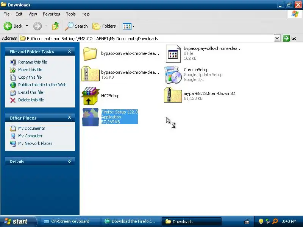
Task: Go up one folder level icon
Action: (56, 26)
